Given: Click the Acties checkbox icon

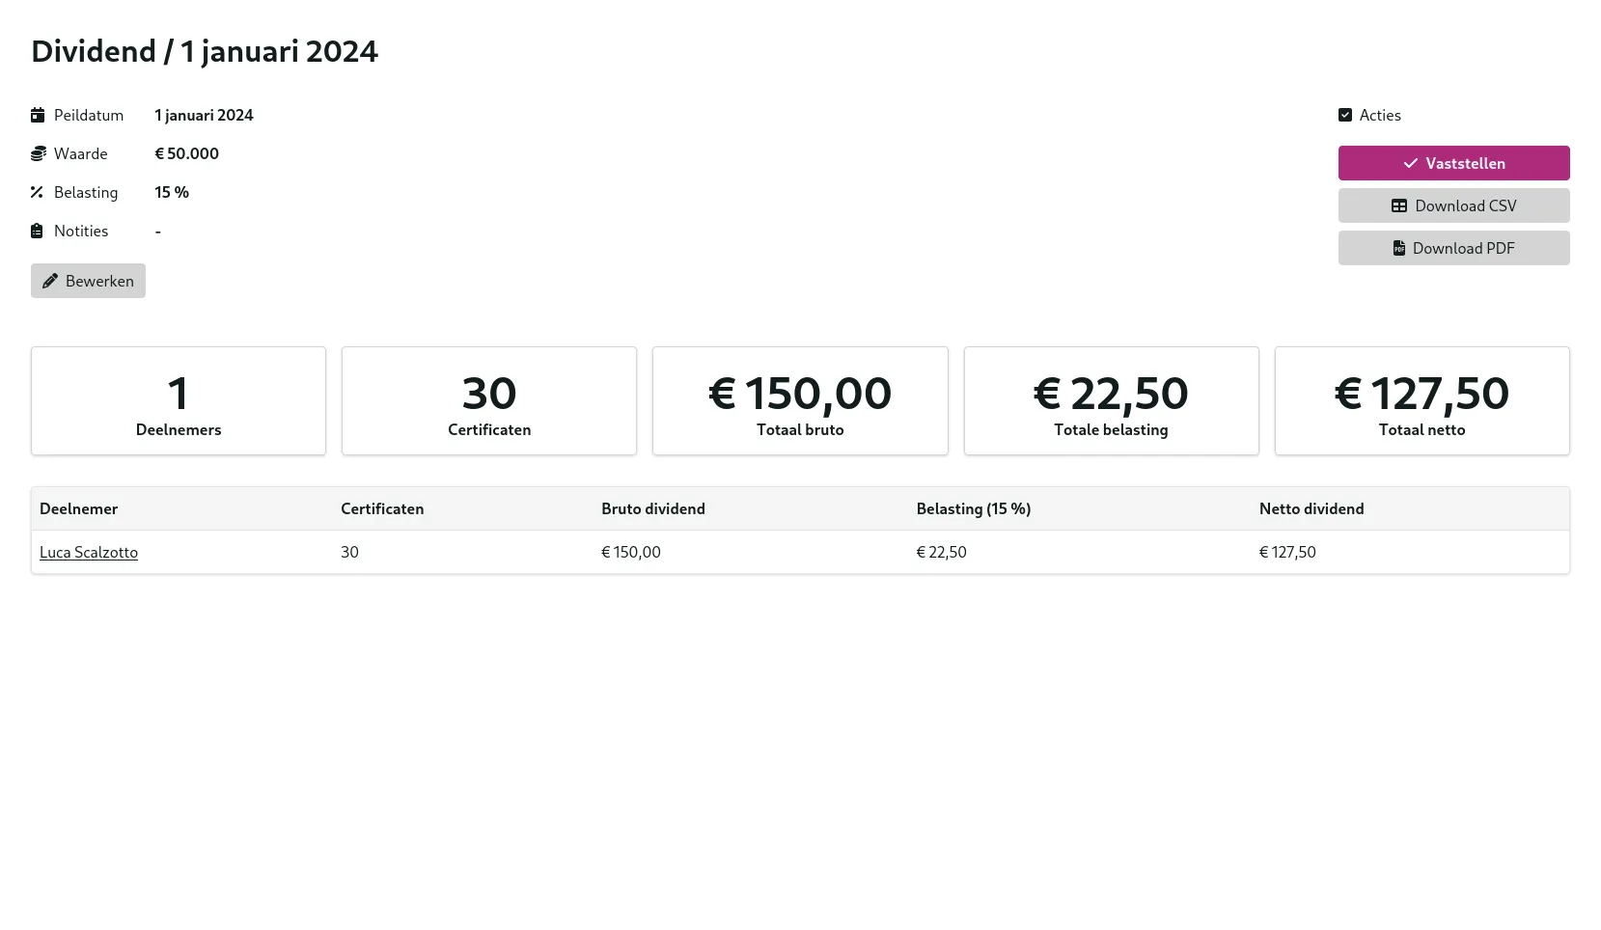Looking at the screenshot, I should (x=1345, y=115).
